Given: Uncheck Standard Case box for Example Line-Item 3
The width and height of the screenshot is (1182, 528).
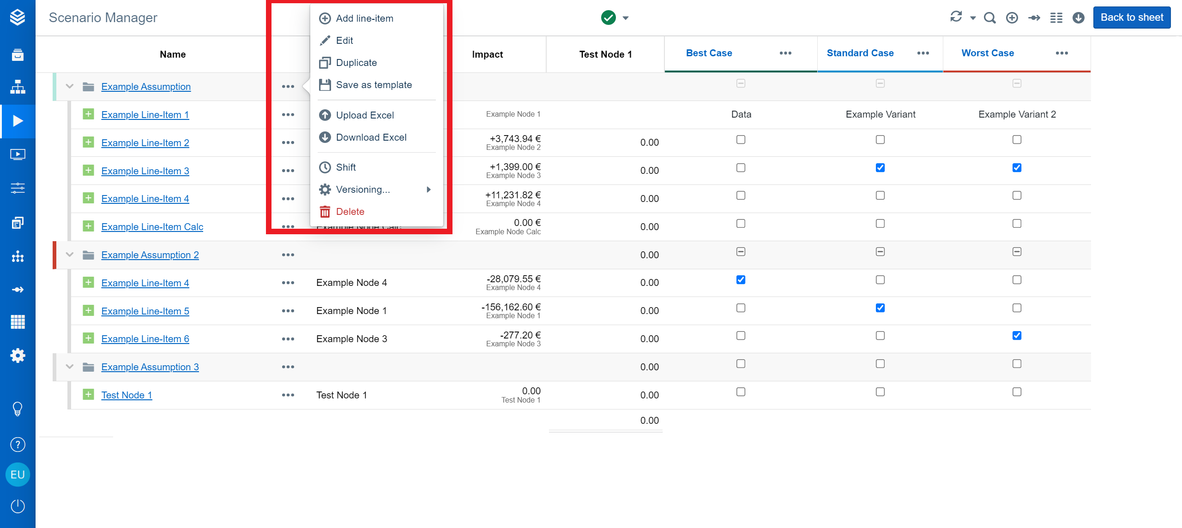Looking at the screenshot, I should point(880,168).
